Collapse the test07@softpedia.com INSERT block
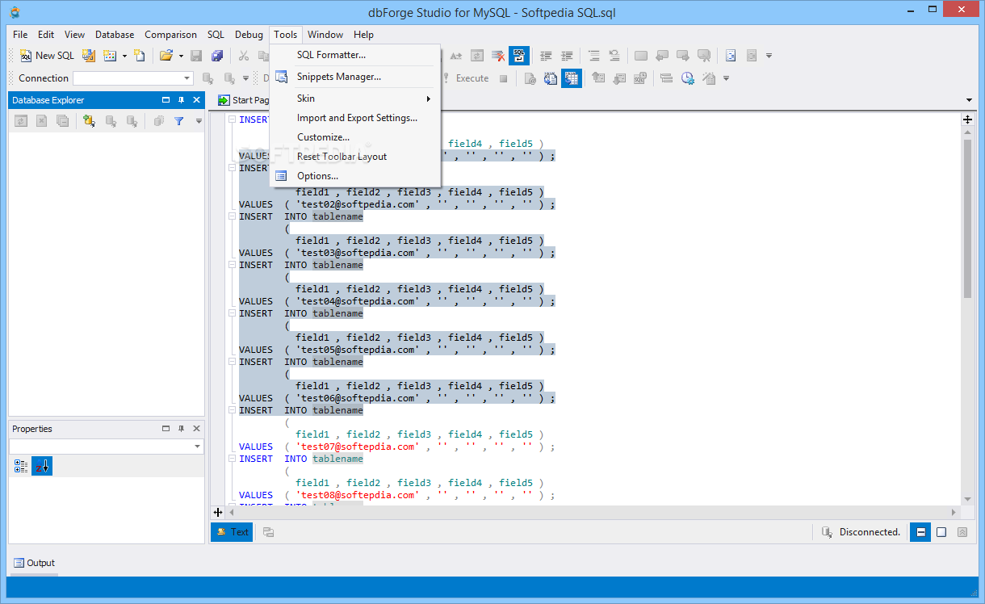Screen dimensions: 985x604 click(232, 410)
